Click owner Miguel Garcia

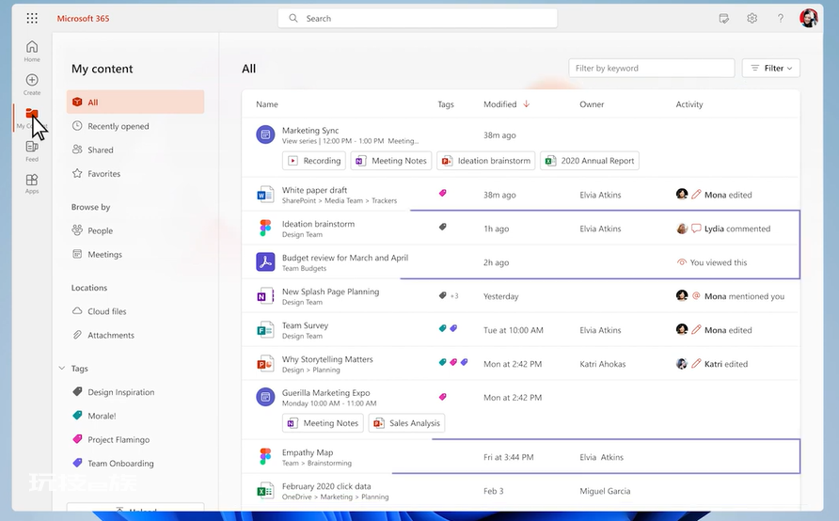coord(605,491)
